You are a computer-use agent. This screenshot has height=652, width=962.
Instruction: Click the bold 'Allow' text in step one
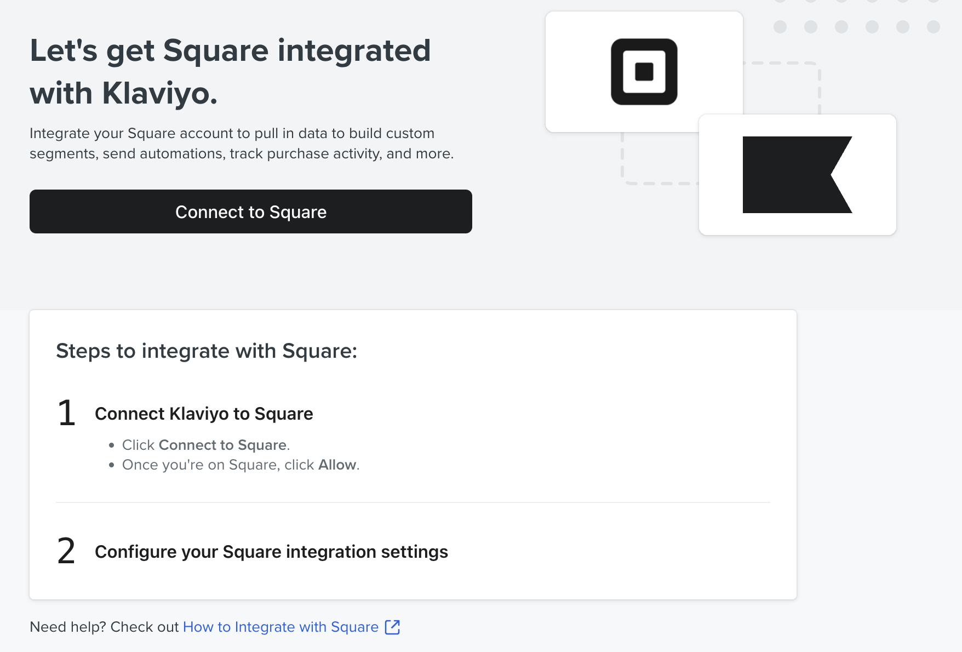coord(337,465)
